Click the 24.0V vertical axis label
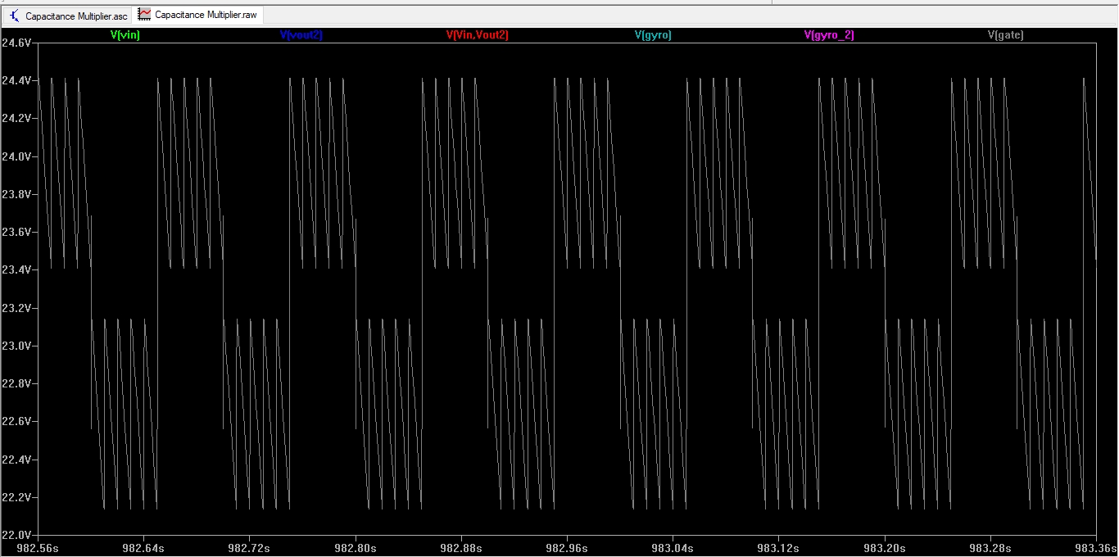The width and height of the screenshot is (1119, 557). click(x=16, y=156)
